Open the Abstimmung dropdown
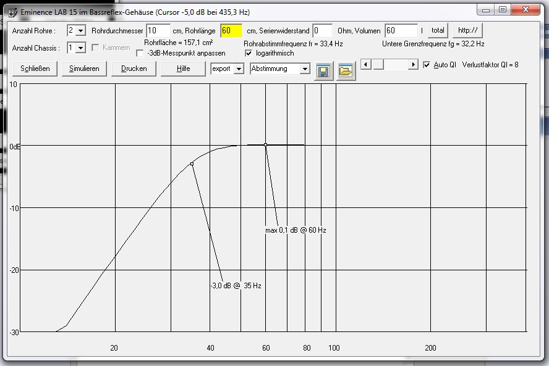Viewport: 549px width, 366px height. [305, 69]
